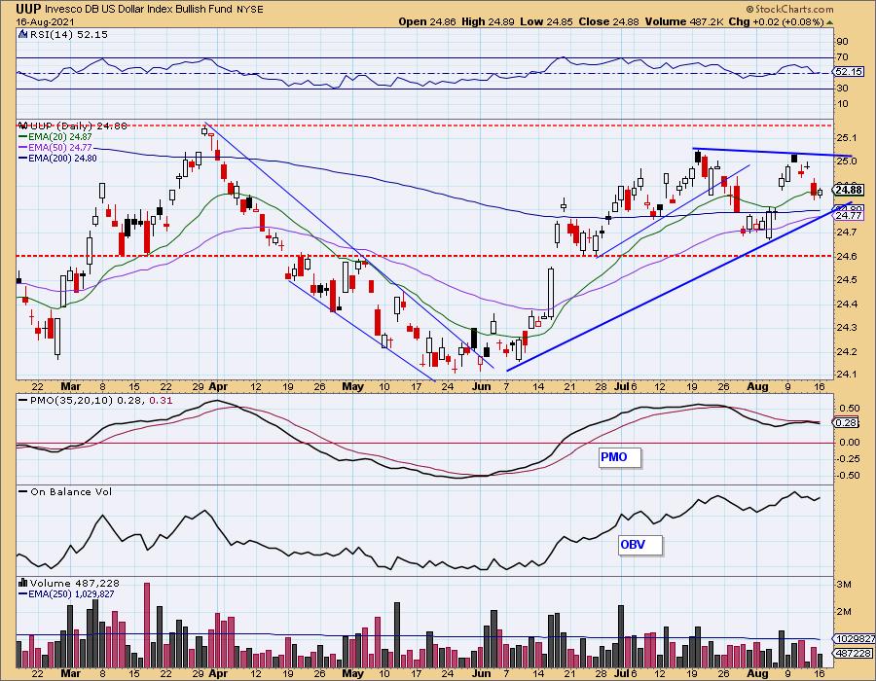
Task: Click the PMO(35,20,10) legend label
Action: [x=95, y=400]
